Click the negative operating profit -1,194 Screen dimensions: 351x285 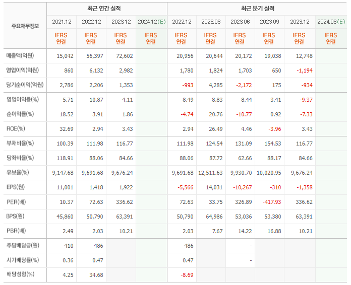[305, 70]
